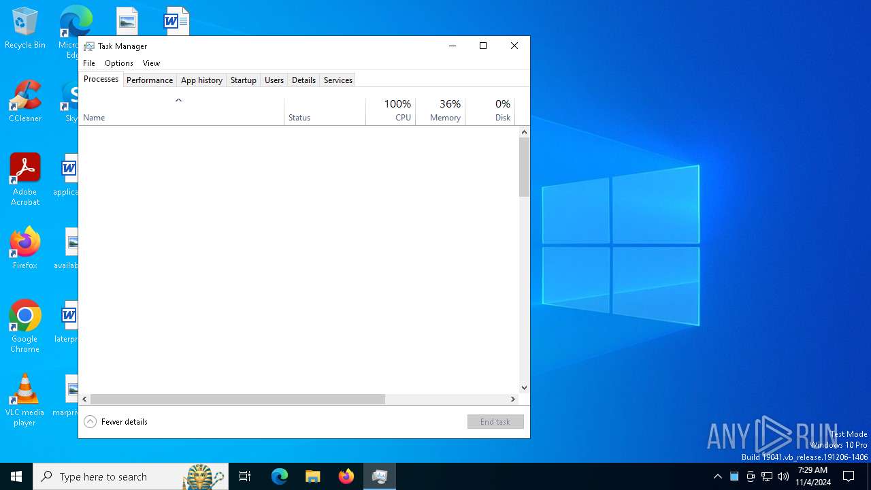The image size is (871, 490).
Task: Launch VLC media player desktop shortcut
Action: [x=25, y=400]
